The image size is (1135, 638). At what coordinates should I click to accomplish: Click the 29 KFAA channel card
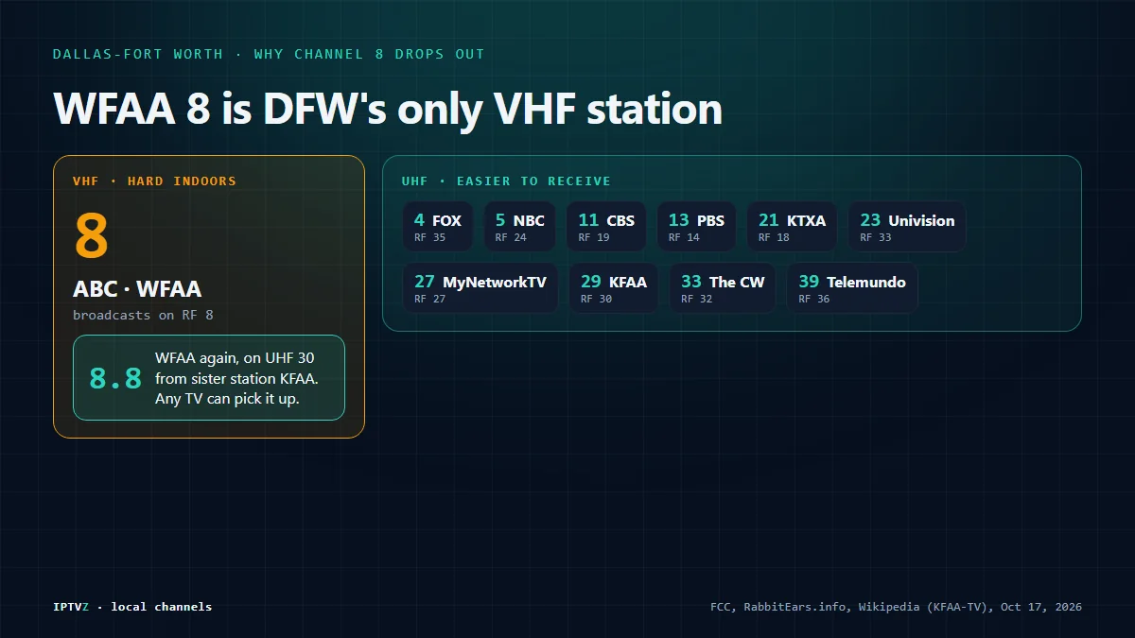point(614,288)
